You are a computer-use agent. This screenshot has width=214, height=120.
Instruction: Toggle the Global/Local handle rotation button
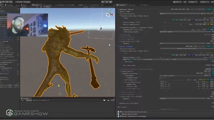click(x=27, y=2)
